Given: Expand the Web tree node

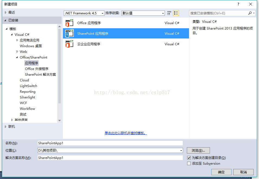Looking at the screenshot, I should (x=17, y=52).
